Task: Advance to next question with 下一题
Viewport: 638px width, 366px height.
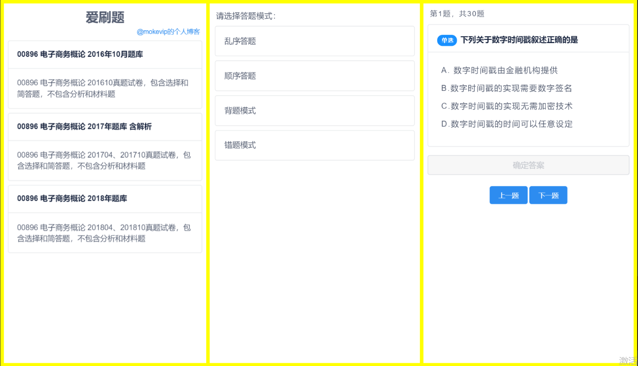Action: (548, 196)
